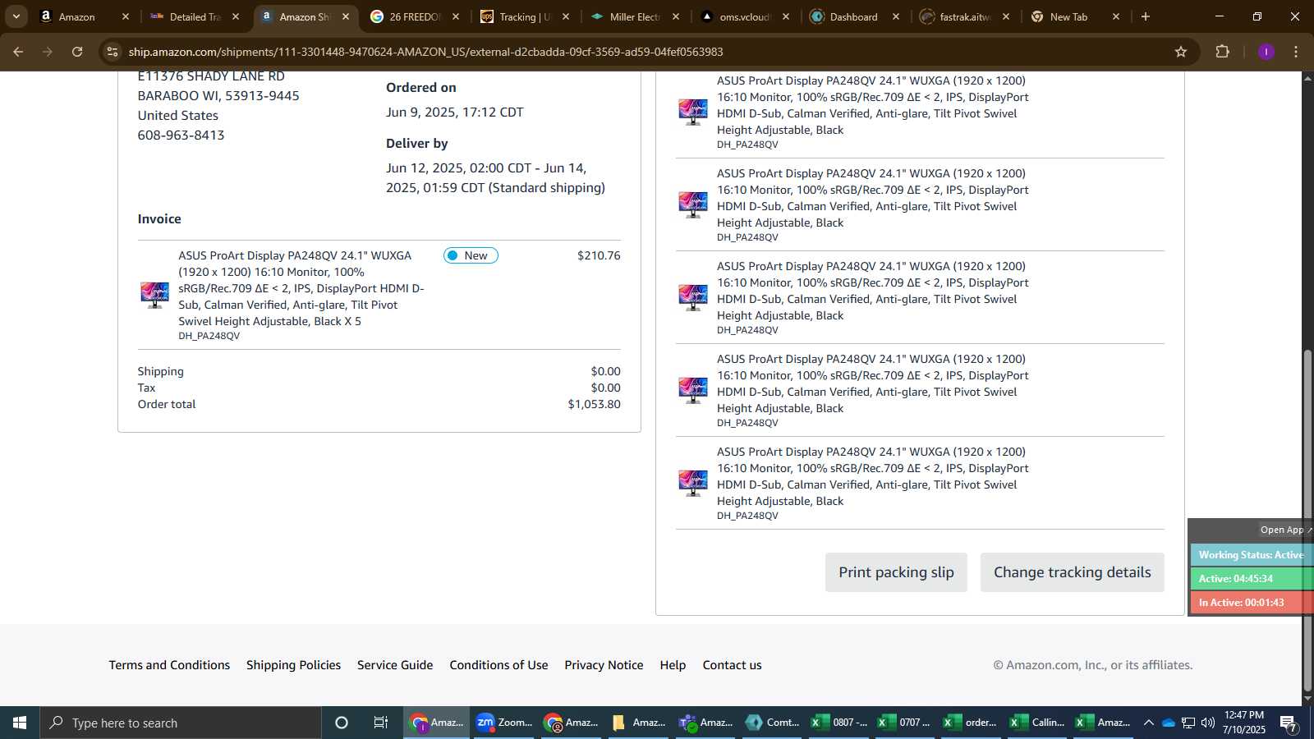1314x739 pixels.
Task: Click the Change tracking details button
Action: tap(1073, 572)
